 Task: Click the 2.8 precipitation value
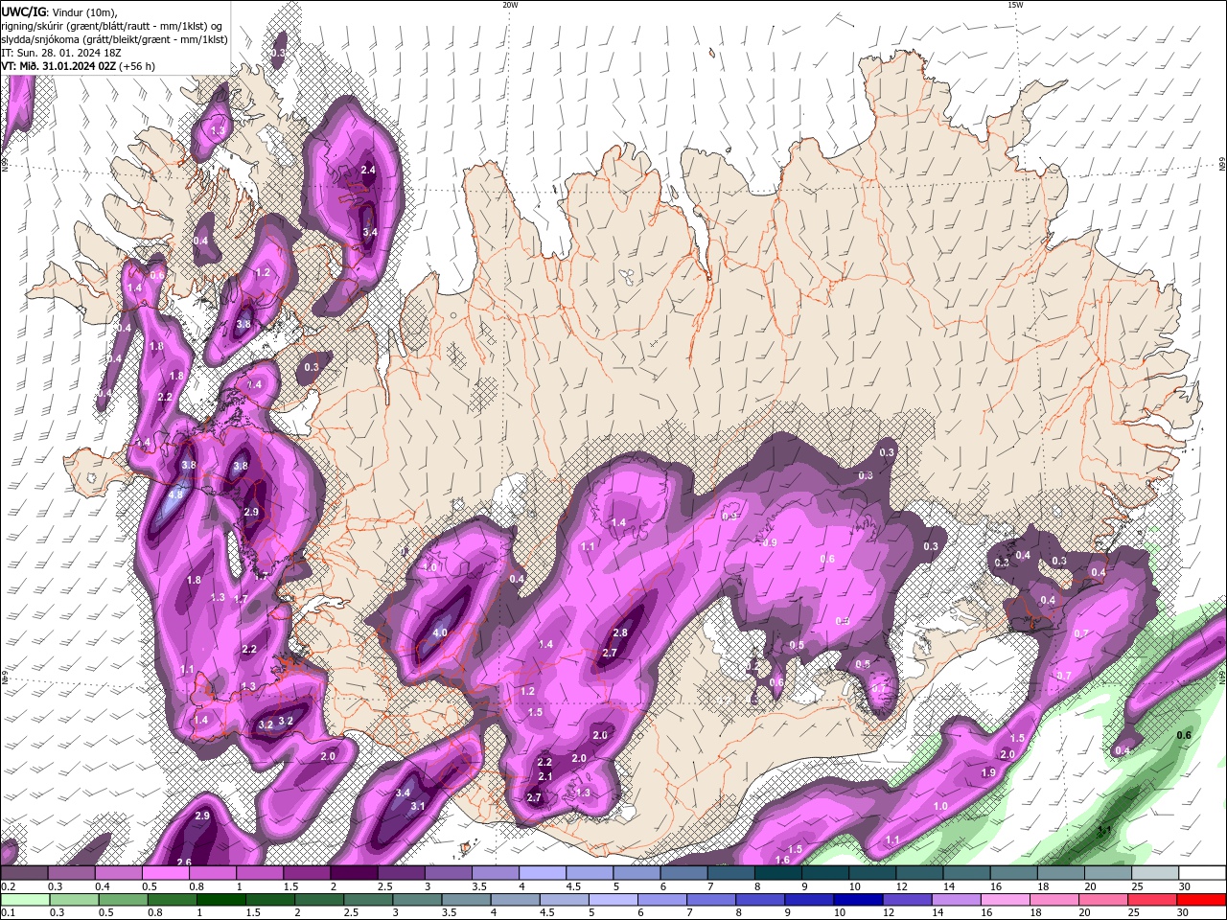(620, 632)
